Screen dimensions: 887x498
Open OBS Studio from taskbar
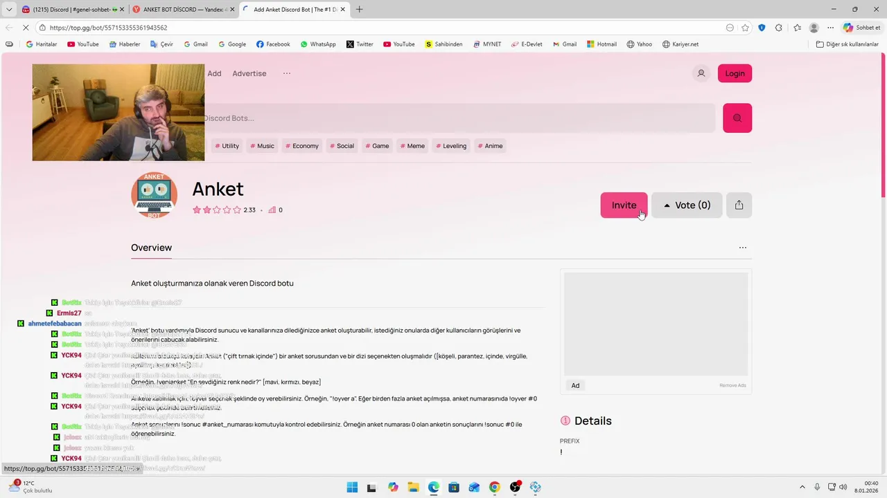coord(515,487)
